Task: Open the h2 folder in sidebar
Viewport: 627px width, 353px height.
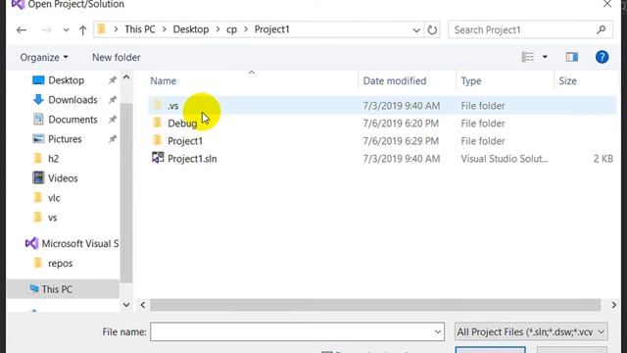Action: (x=53, y=159)
